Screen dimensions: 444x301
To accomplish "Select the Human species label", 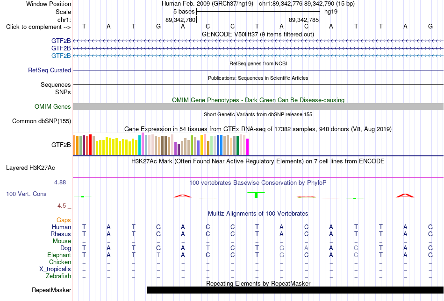I will [x=61, y=227].
